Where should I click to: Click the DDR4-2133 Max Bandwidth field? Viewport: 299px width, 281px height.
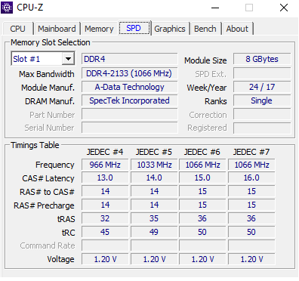tap(129, 73)
